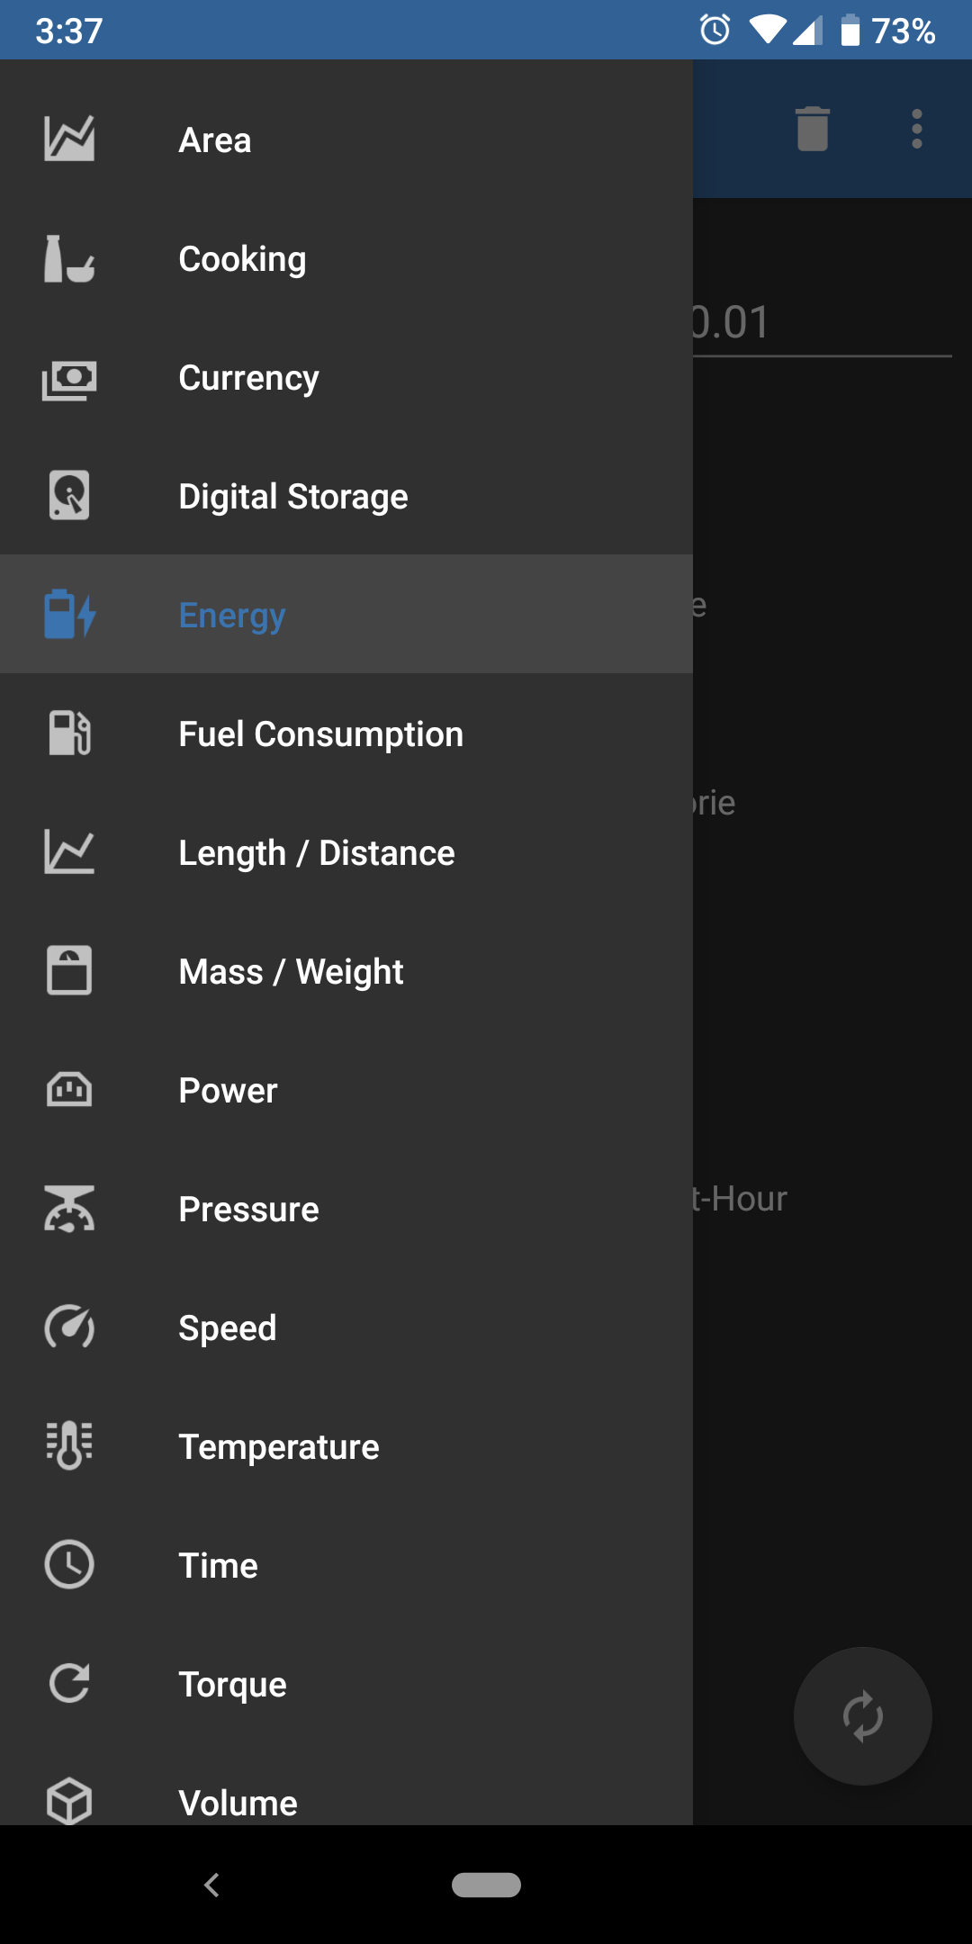Tap the Fuel Consumption gas pump icon
972x1944 pixels.
(x=69, y=733)
